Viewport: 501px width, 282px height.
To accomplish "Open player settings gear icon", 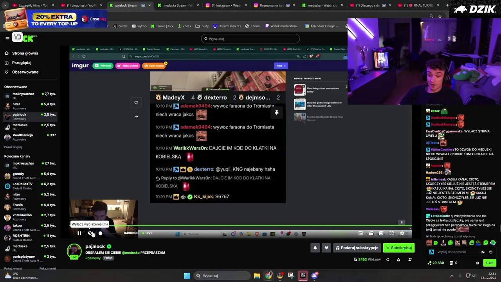I will tap(402, 233).
